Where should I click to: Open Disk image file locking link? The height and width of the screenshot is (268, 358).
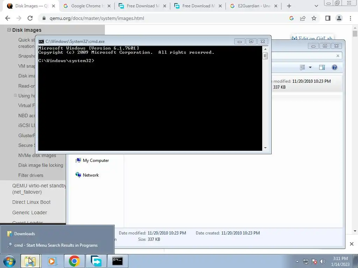(41, 165)
